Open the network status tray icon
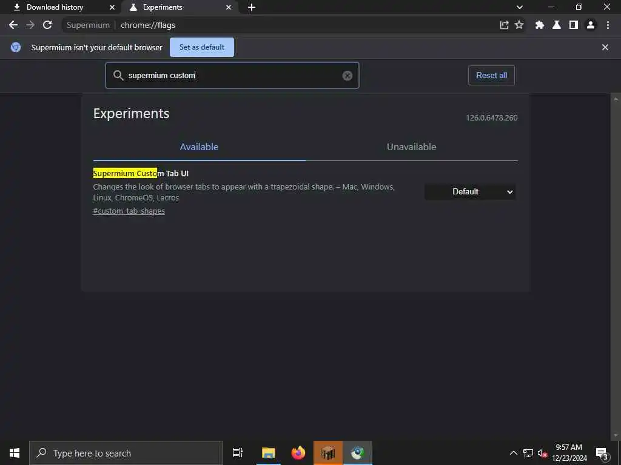 528,453
